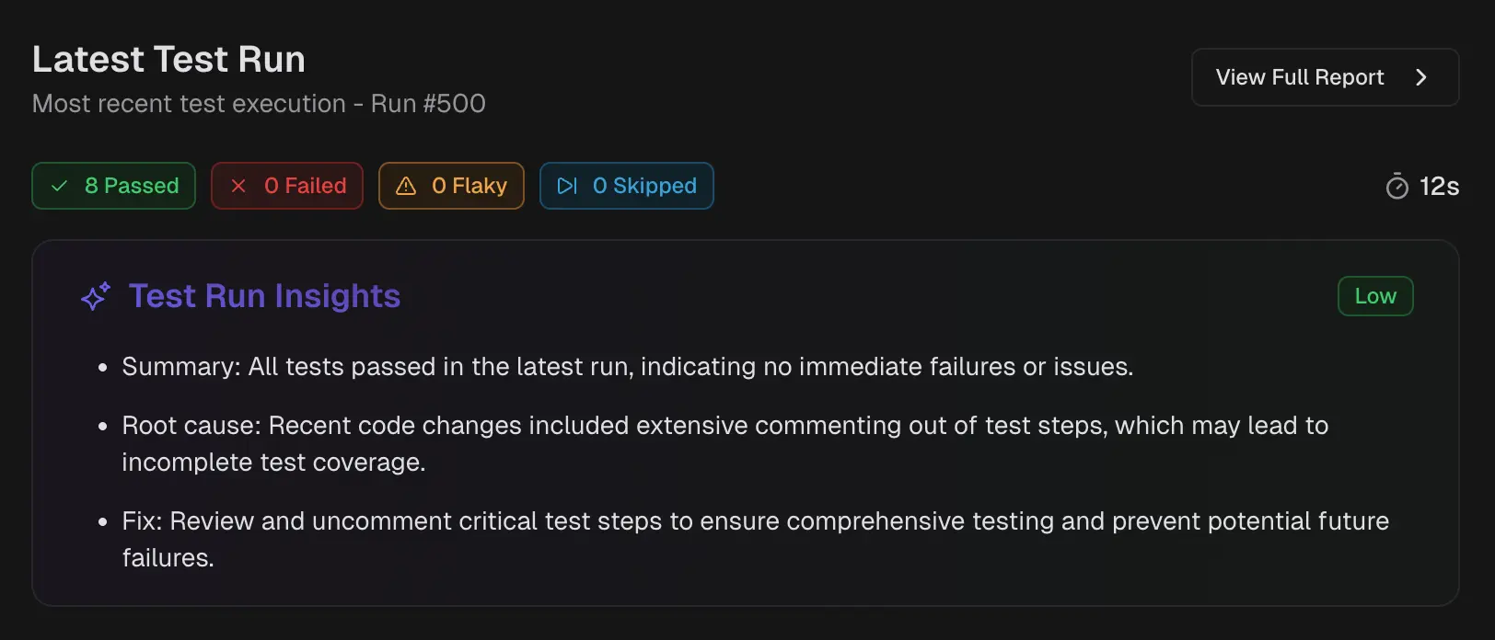Click the skip-forward icon in Skipped badge
1495x640 pixels.
pos(567,186)
